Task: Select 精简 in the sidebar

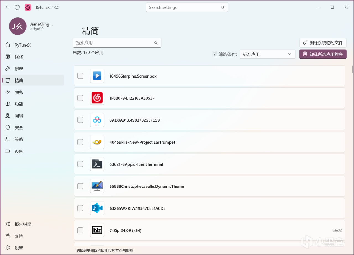Action: (33, 80)
